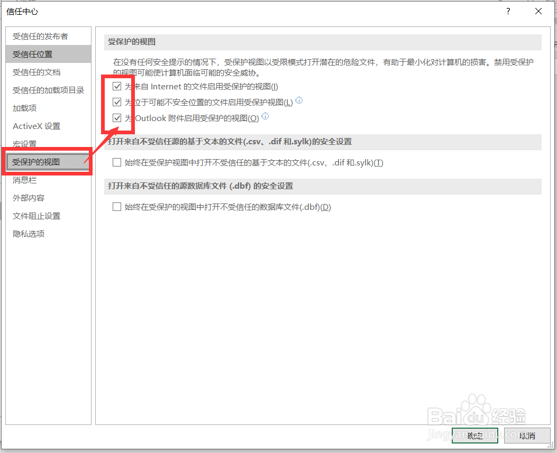Uncheck protected view for Outlook attachments

117,118
